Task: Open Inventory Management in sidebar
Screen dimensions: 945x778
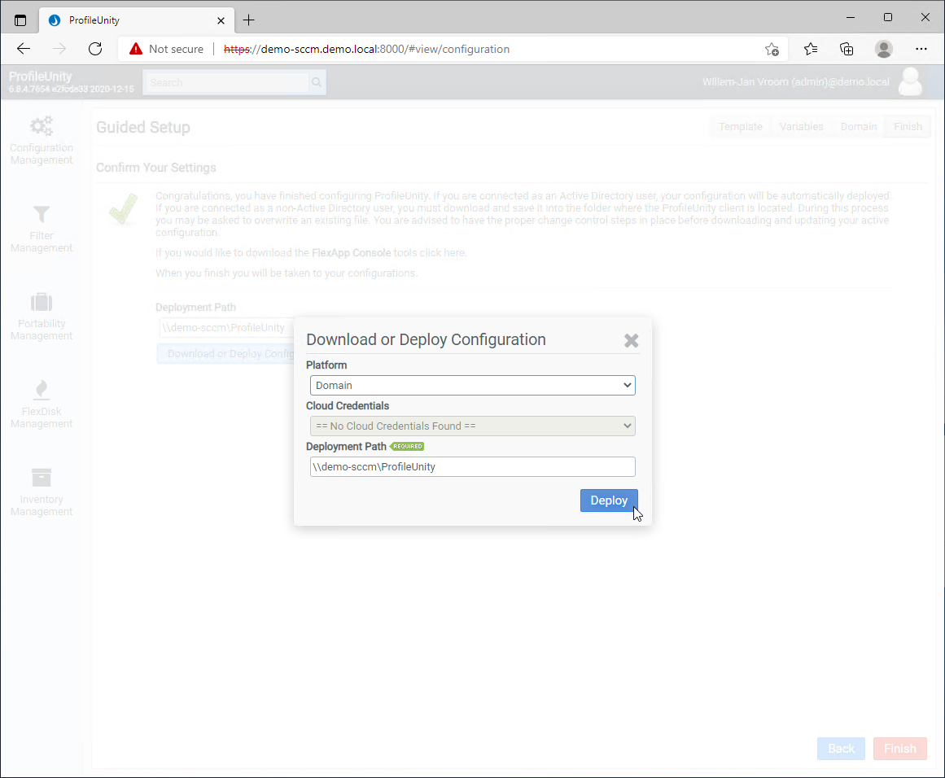Action: tap(42, 492)
